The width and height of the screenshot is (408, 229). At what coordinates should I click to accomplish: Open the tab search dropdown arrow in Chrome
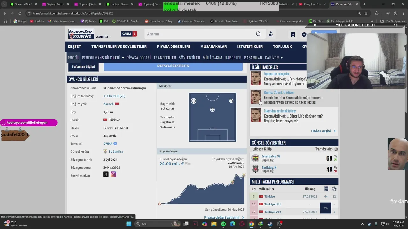click(x=4, y=4)
